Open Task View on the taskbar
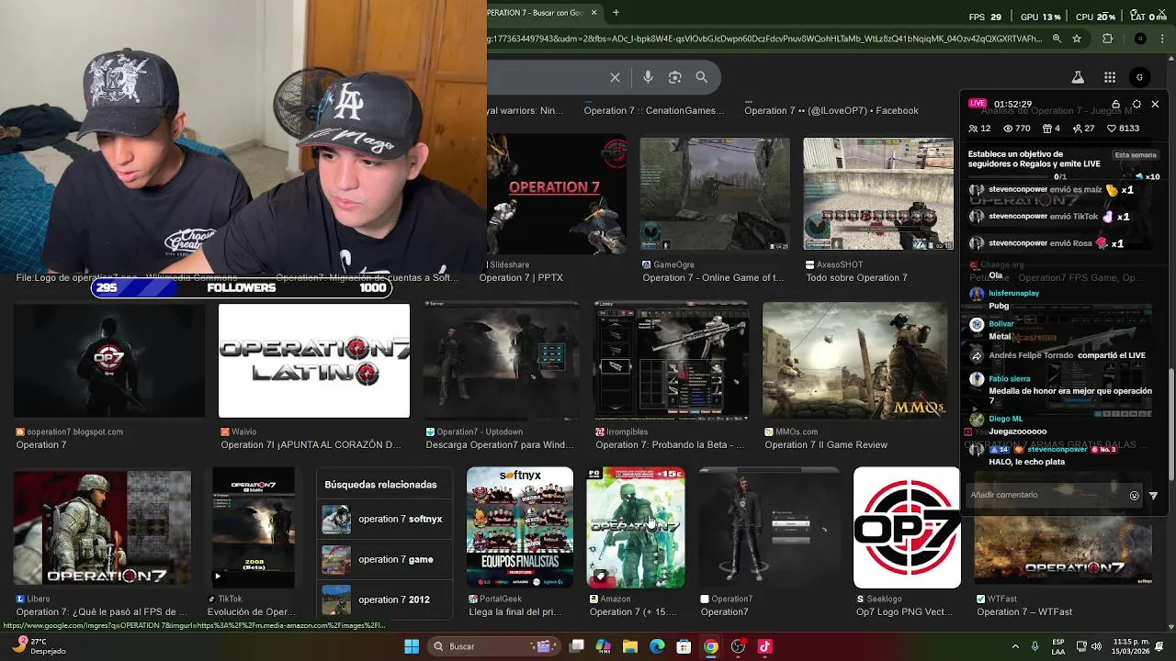 pyautogui.click(x=577, y=646)
